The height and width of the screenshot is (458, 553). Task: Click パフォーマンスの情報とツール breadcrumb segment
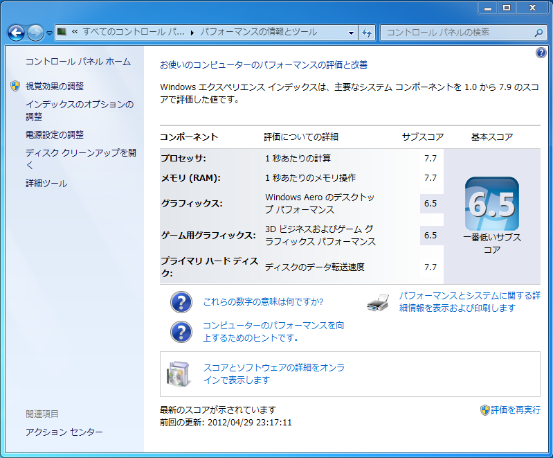tap(258, 33)
